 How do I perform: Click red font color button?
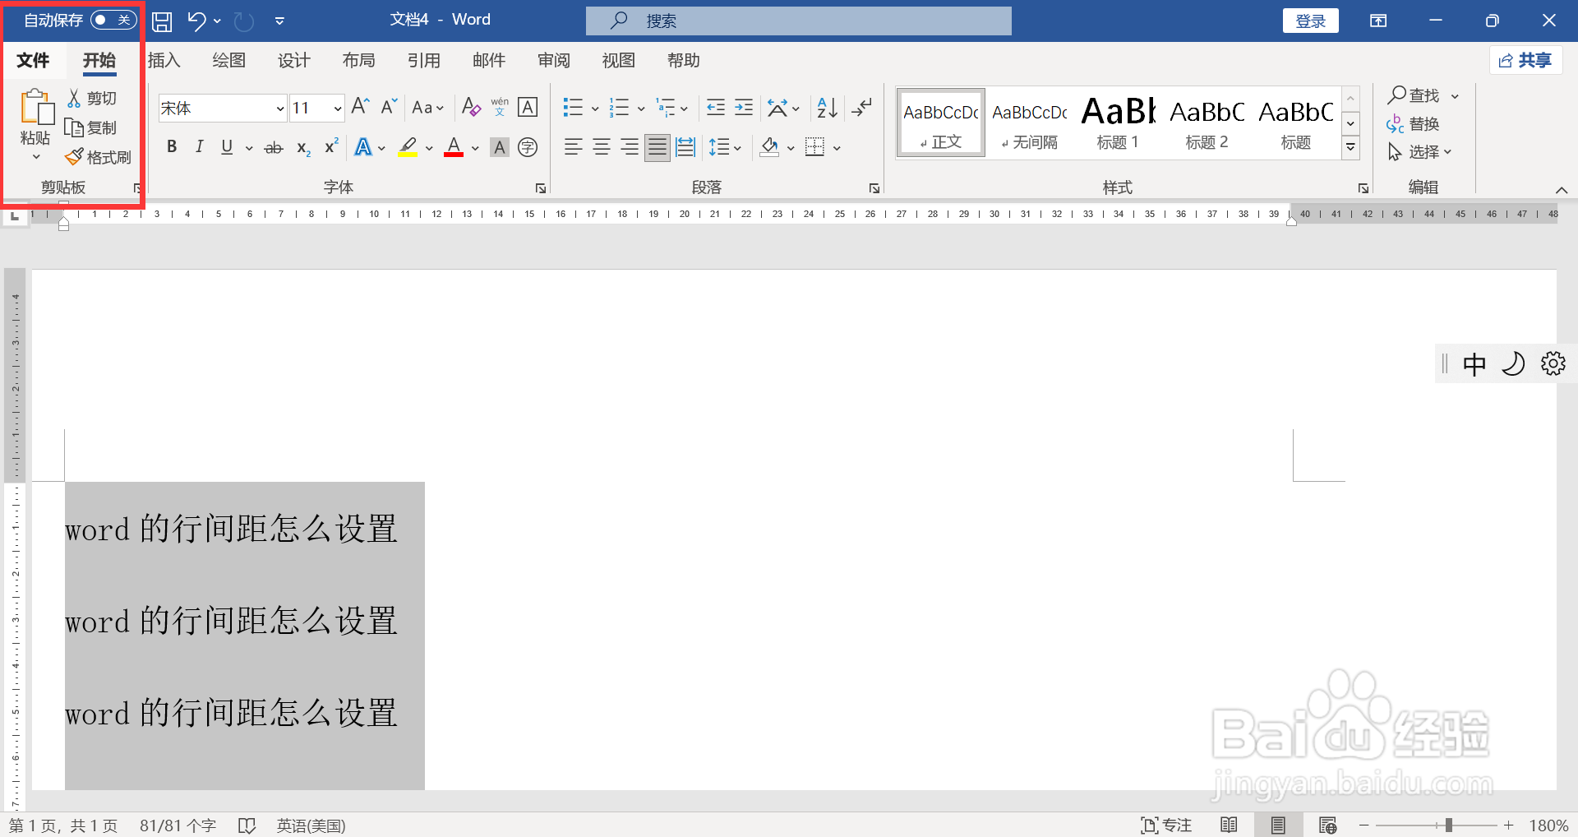coord(454,147)
